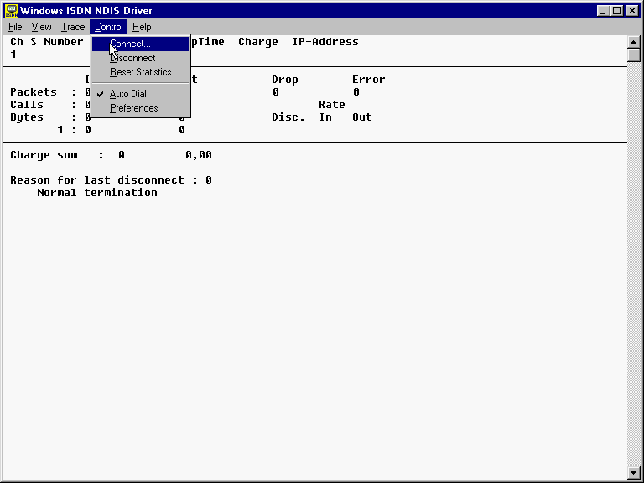Minimize the ISDN NDIS Driver window
This screenshot has width=644, height=483.
pos(603,11)
